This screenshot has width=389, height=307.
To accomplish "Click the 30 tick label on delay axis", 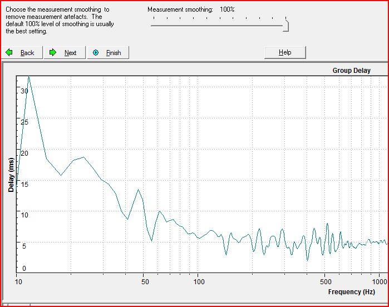I will pos(24,91).
